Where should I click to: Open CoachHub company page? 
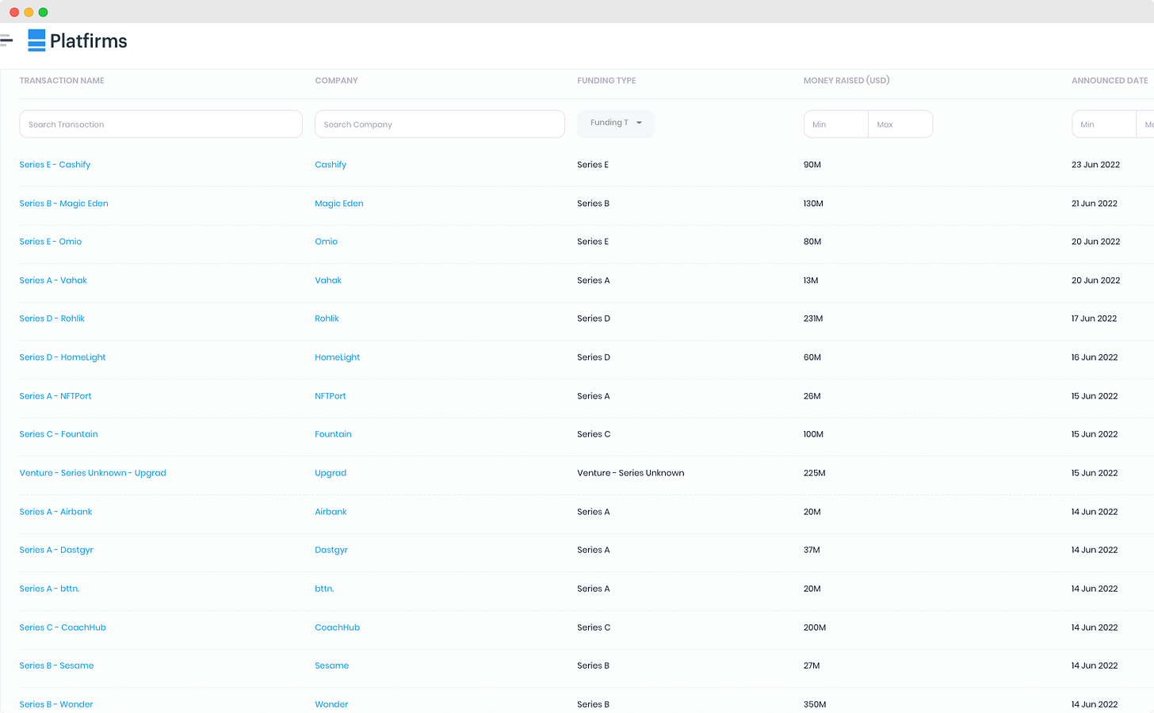(337, 627)
